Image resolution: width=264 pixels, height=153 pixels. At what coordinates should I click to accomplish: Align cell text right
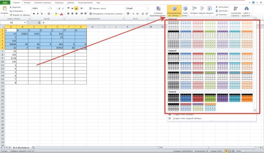[x=76, y=14]
